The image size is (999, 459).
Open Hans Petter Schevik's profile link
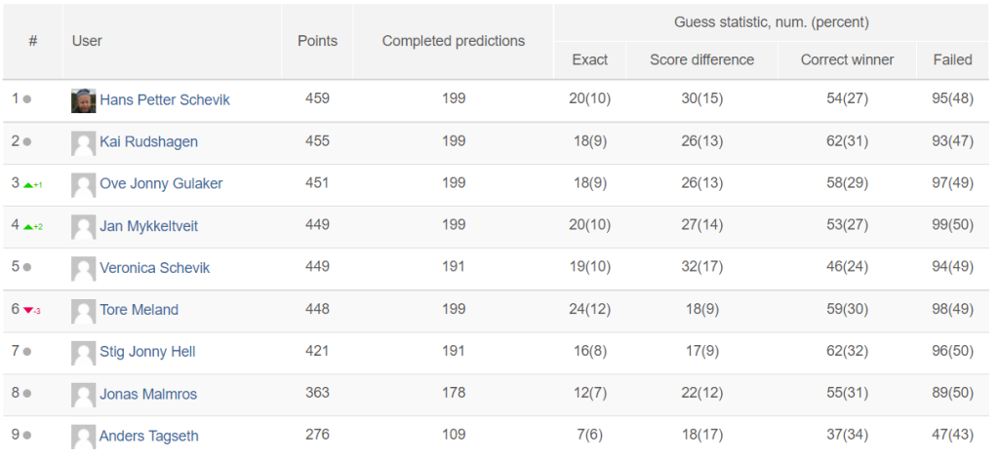pos(165,100)
